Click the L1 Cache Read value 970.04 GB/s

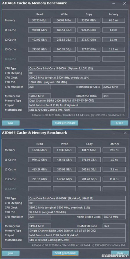pos(39,30)
